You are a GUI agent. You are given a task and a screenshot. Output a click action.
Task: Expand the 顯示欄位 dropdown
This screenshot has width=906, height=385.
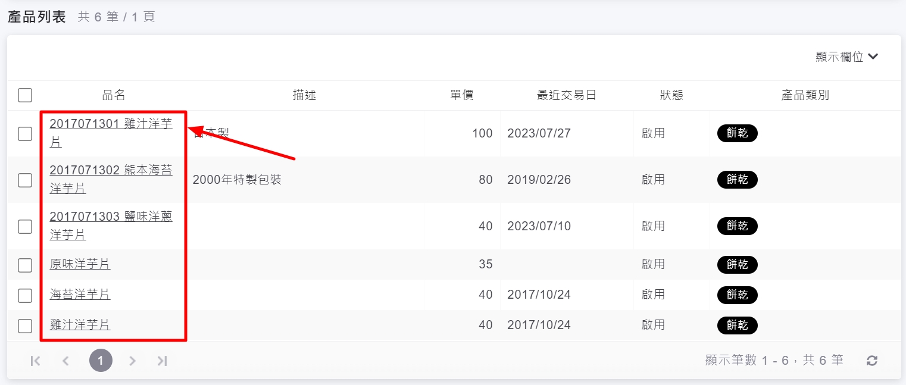click(846, 57)
